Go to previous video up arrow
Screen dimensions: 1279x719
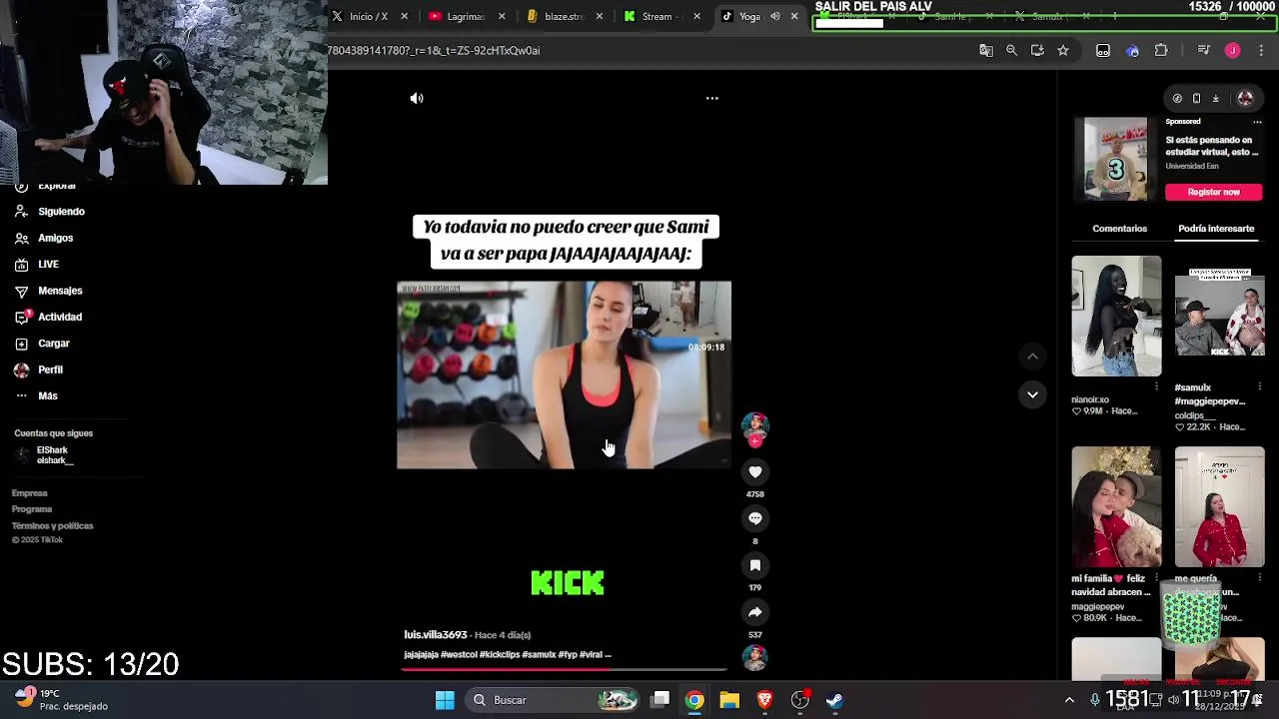click(1032, 357)
